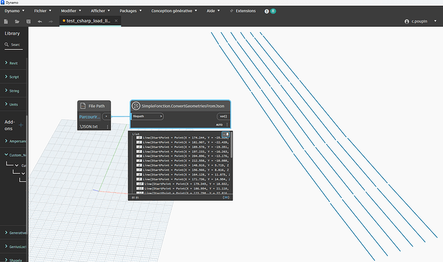Click the File Path node document icon
This screenshot has height=262, width=443.
pos(83,106)
